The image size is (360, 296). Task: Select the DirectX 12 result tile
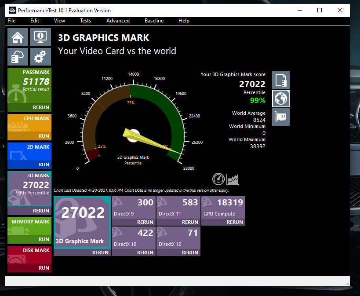point(178,238)
